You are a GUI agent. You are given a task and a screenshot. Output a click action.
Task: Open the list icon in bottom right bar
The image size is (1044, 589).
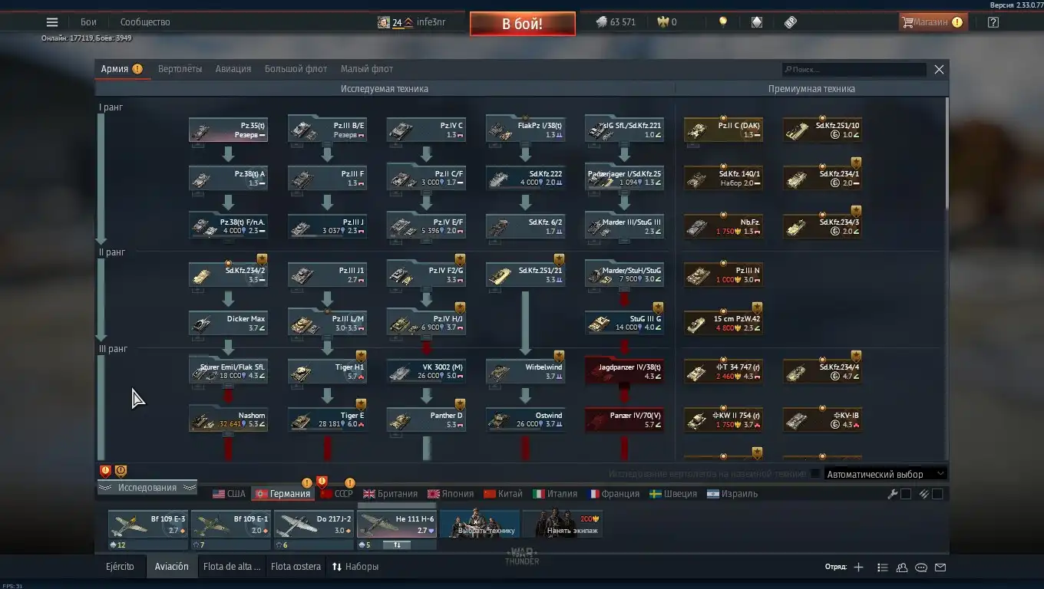[882, 568]
